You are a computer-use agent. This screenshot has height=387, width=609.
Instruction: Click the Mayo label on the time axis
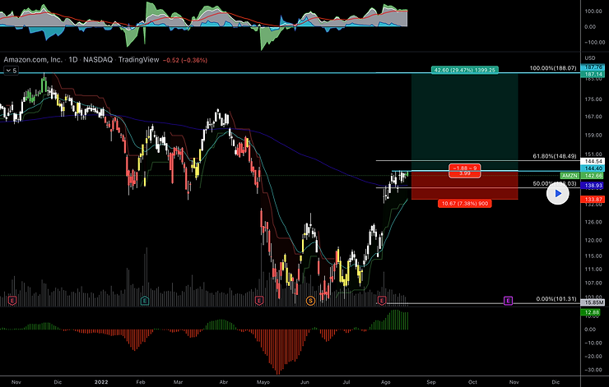[263, 382]
